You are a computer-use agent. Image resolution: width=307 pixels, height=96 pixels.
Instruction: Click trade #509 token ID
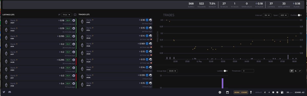(x=89, y=54)
